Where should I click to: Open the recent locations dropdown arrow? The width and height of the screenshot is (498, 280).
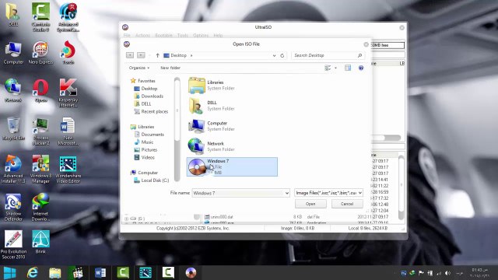(x=149, y=55)
